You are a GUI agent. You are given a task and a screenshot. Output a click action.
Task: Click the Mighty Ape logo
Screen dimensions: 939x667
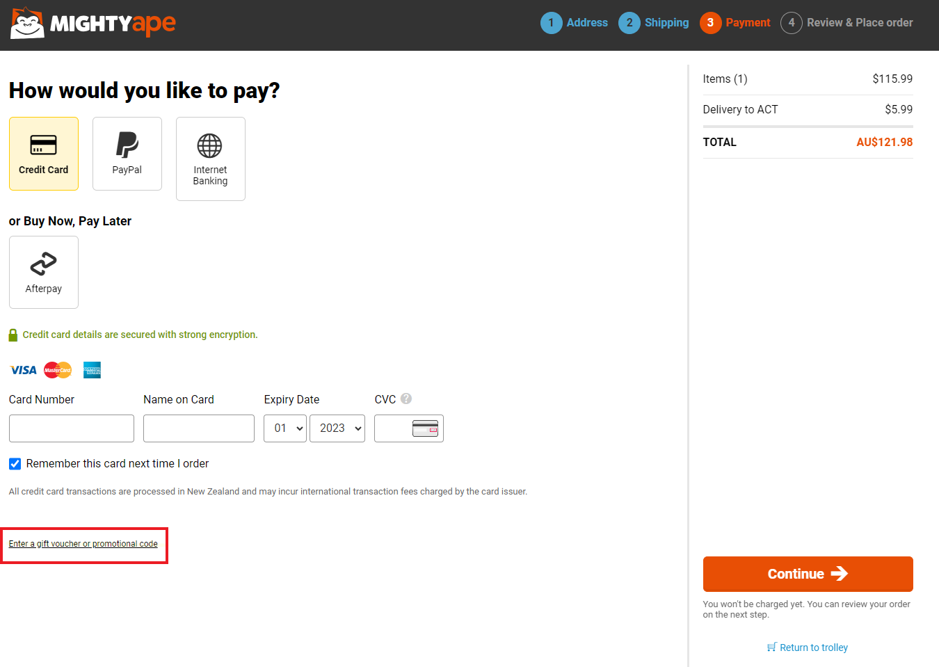[x=93, y=23]
